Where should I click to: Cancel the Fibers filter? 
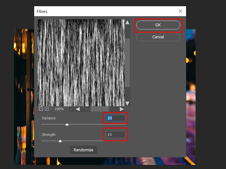158,37
